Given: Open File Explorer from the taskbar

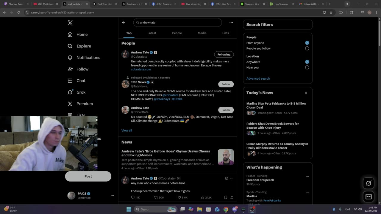Looking at the screenshot, I should [200, 209].
